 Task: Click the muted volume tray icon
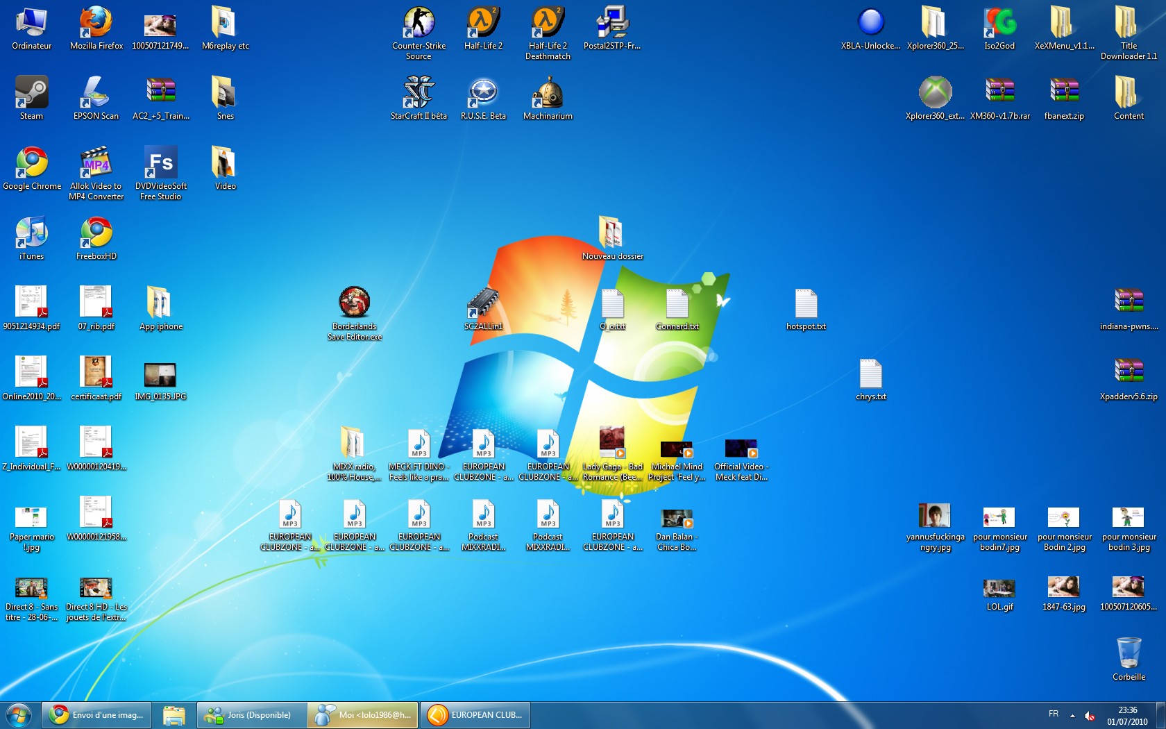click(1090, 716)
